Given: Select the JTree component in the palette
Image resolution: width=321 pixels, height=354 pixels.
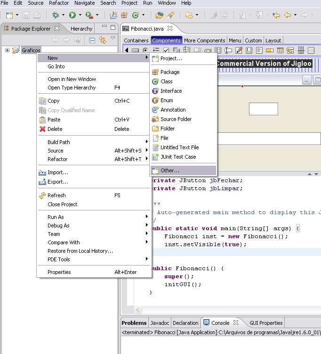Looking at the screenshot, I should tap(290, 50).
